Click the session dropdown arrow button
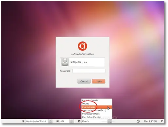The image size is (168, 127). click(x=110, y=121)
